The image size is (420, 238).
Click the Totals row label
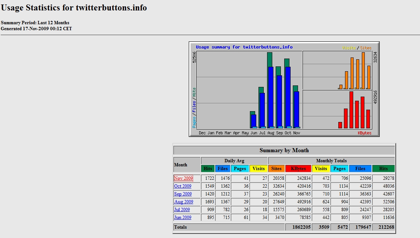tap(181, 227)
